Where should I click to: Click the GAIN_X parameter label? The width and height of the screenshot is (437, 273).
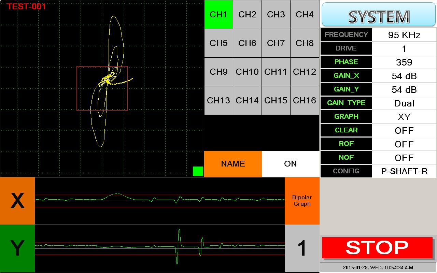point(346,76)
